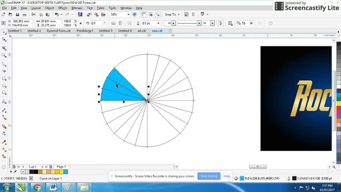
Task: Open the line style dropdown
Action: click(199, 23)
